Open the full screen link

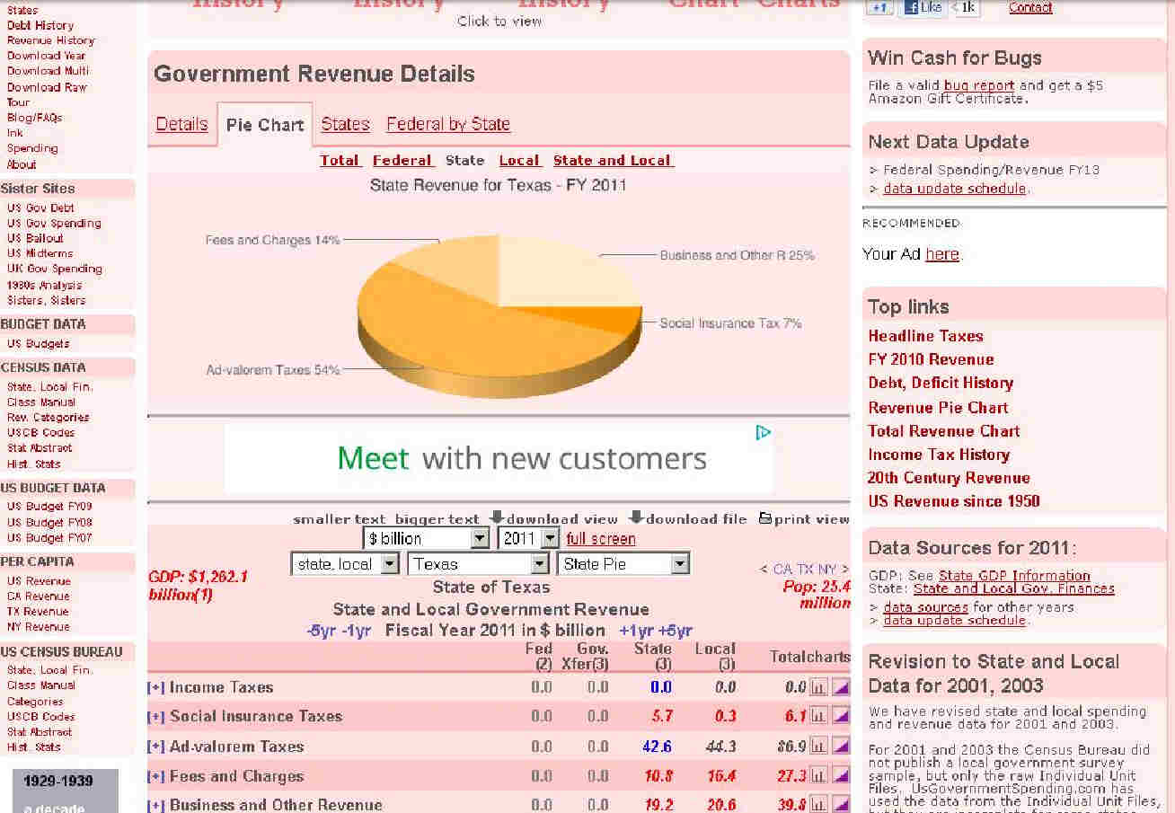click(x=600, y=539)
